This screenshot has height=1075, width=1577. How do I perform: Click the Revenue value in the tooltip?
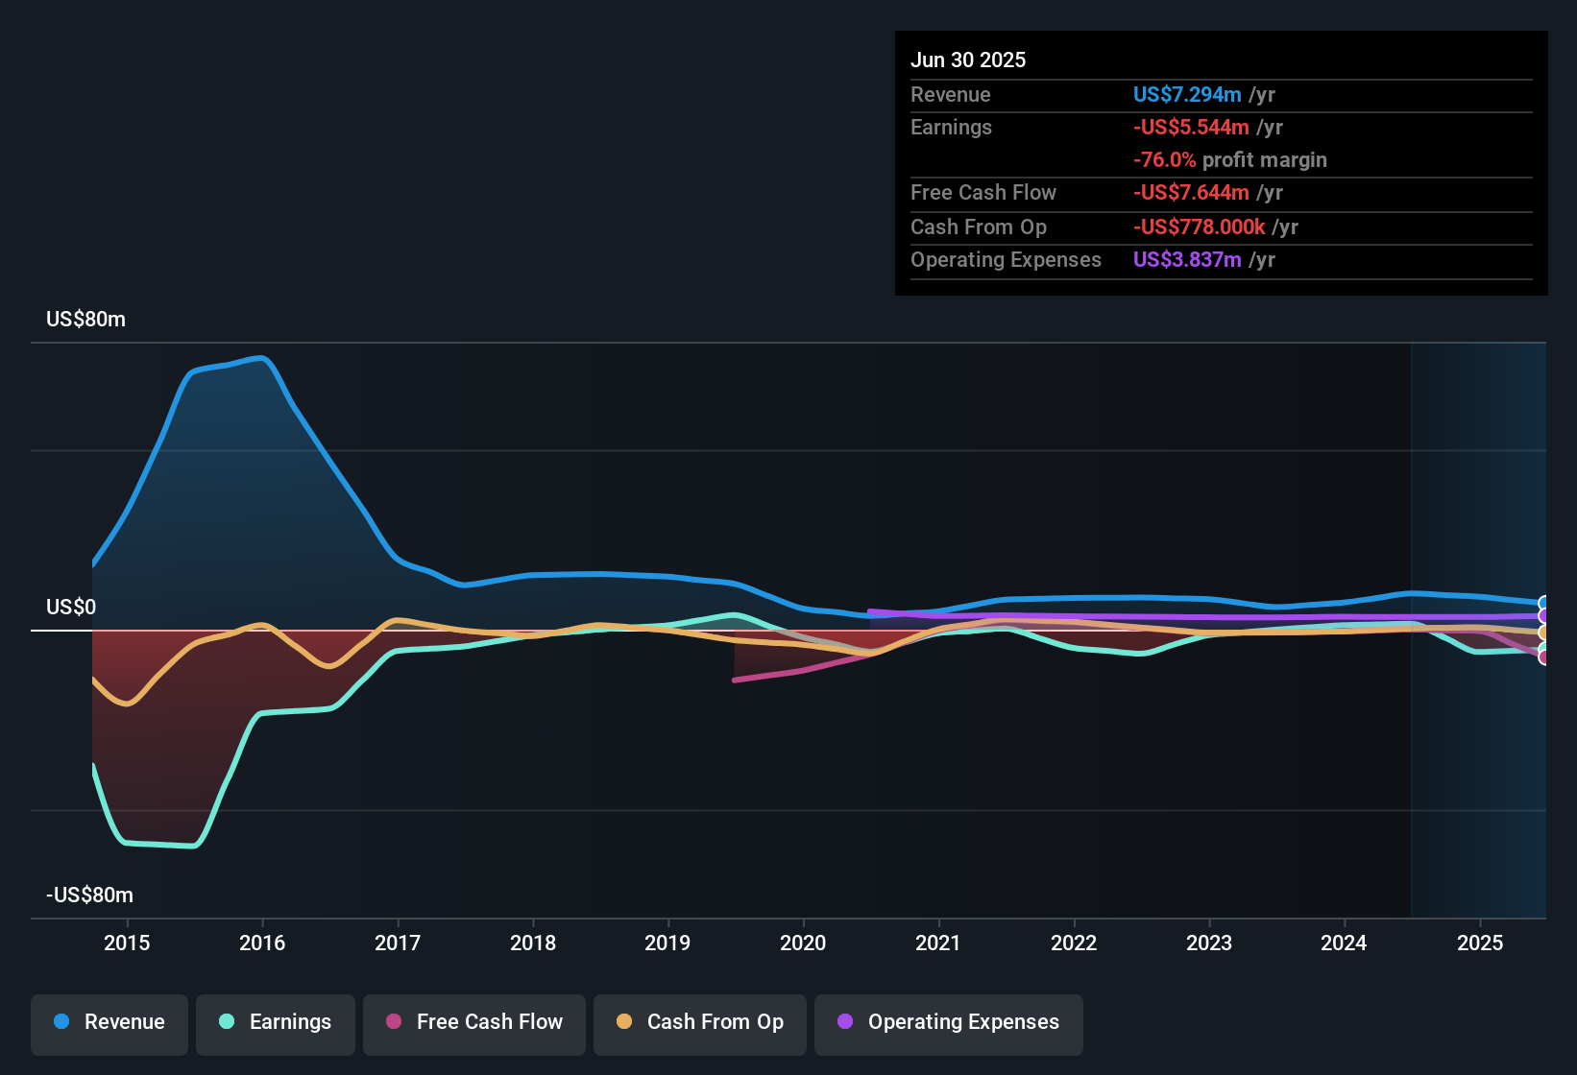(x=1187, y=94)
